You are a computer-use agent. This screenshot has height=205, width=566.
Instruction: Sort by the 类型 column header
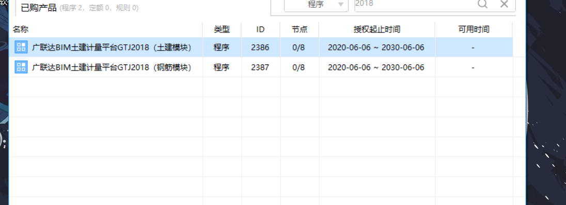[222, 29]
